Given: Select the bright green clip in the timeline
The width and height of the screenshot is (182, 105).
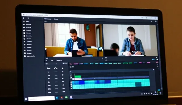Looking at the screenshot, I should click(x=78, y=76).
